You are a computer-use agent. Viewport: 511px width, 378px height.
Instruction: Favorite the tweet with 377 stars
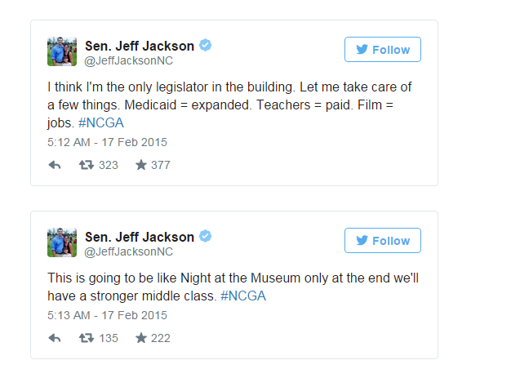(141, 165)
